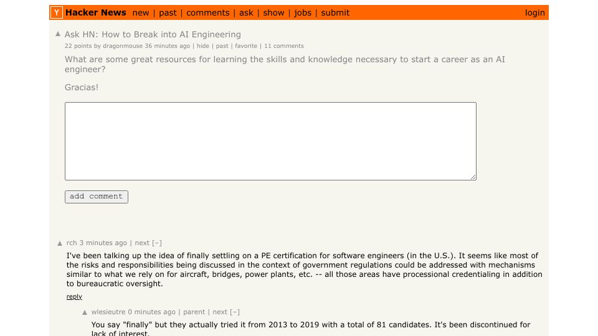The width and height of the screenshot is (598, 336).
Task: Open the show section
Action: [x=273, y=13]
